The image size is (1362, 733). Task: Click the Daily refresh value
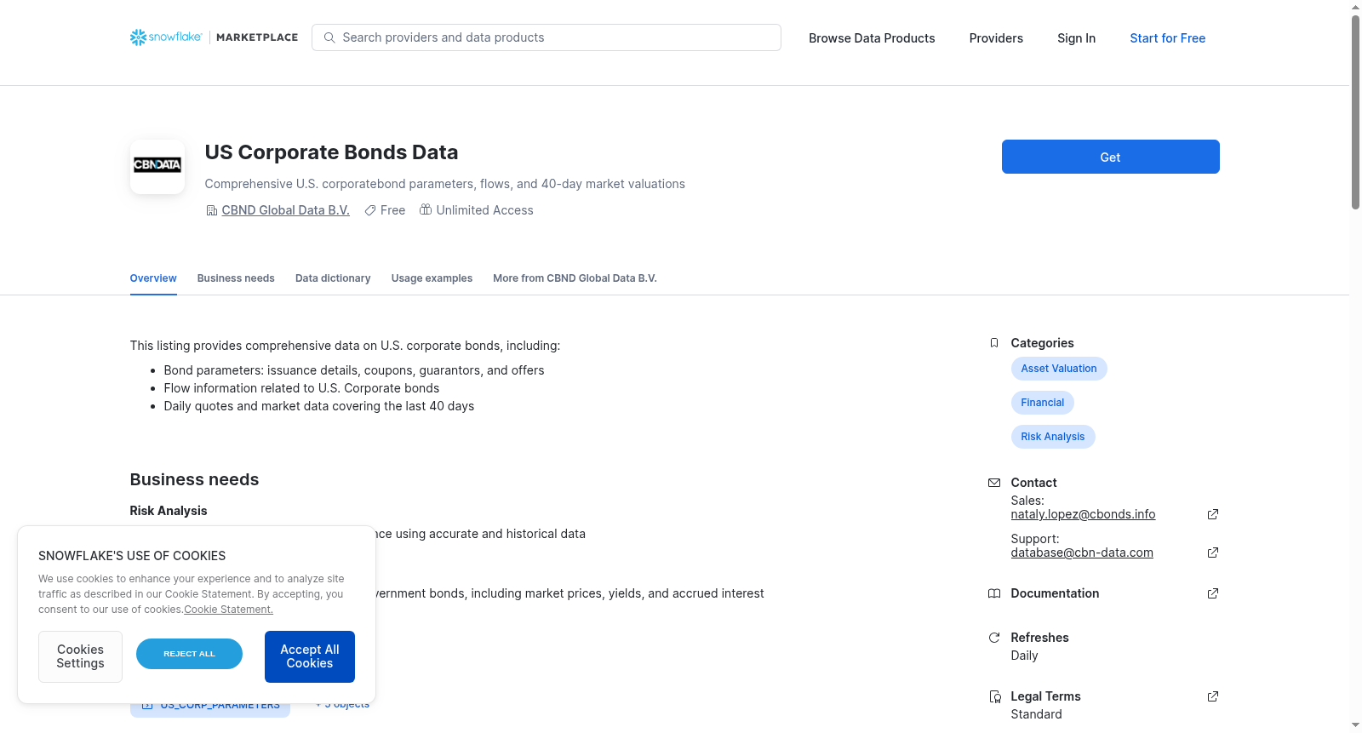[x=1024, y=656]
